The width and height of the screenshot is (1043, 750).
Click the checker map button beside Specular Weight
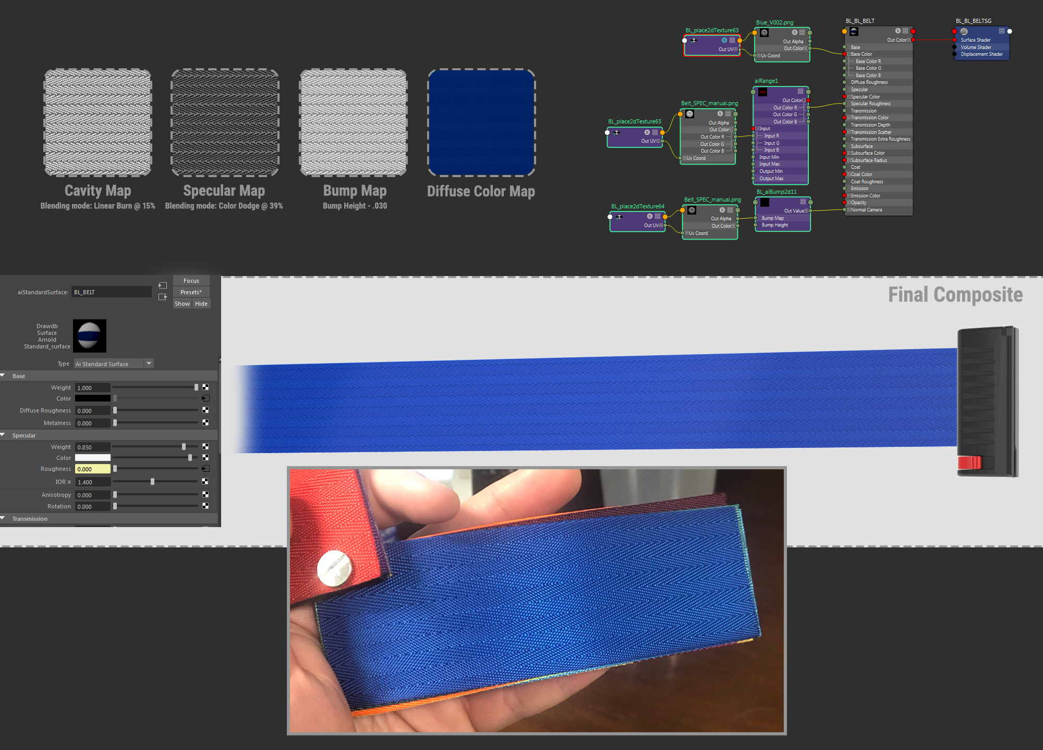[x=205, y=446]
